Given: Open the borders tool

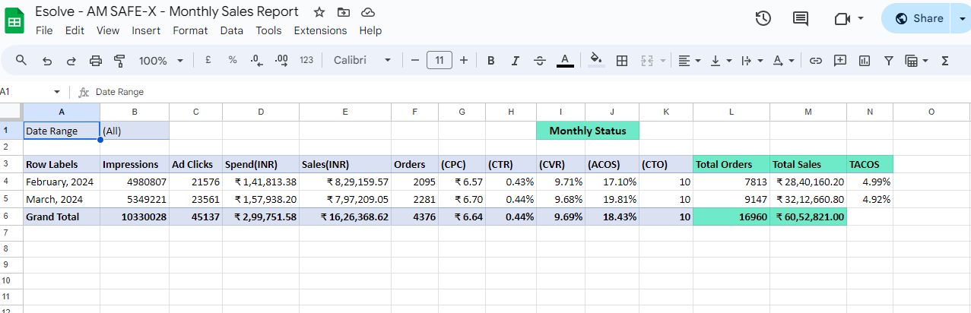Looking at the screenshot, I should click(621, 60).
